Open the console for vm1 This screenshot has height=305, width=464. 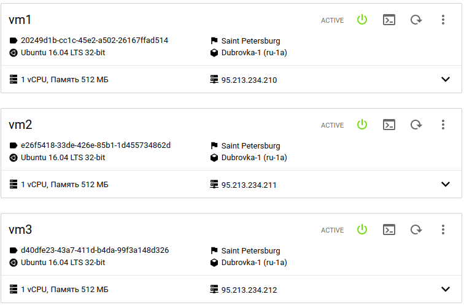tap(389, 20)
